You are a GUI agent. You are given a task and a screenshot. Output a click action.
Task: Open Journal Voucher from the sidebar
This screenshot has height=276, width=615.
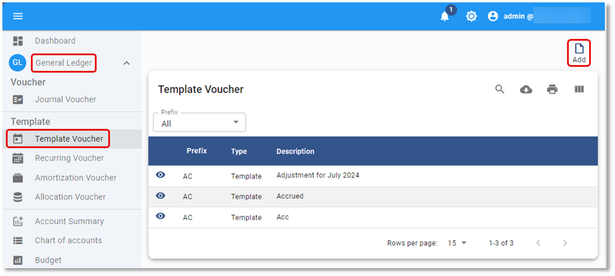(65, 99)
